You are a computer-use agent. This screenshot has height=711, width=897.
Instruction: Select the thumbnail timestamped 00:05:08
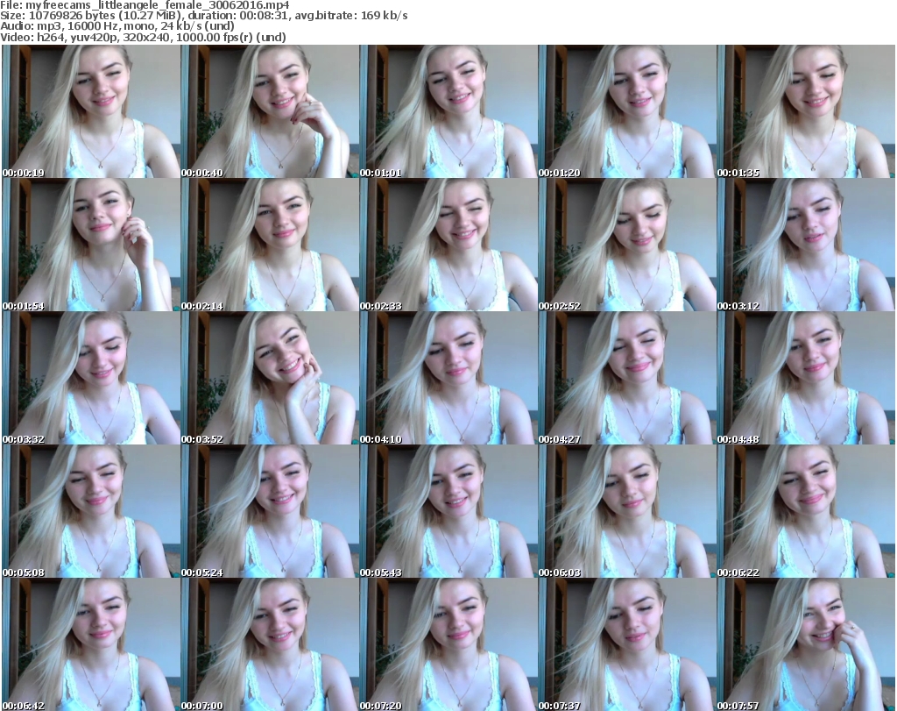(91, 512)
